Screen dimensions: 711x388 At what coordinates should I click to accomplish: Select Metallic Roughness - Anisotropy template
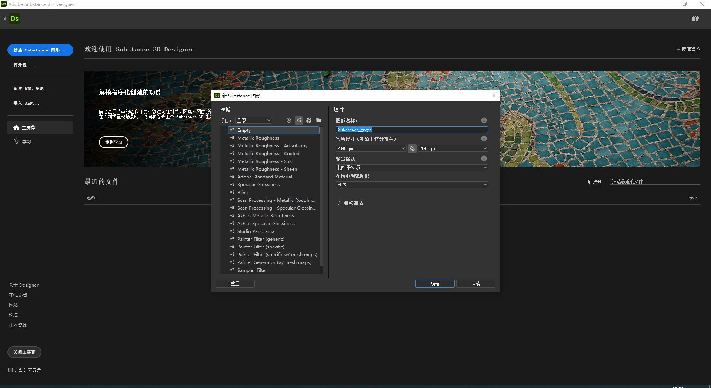click(x=273, y=145)
